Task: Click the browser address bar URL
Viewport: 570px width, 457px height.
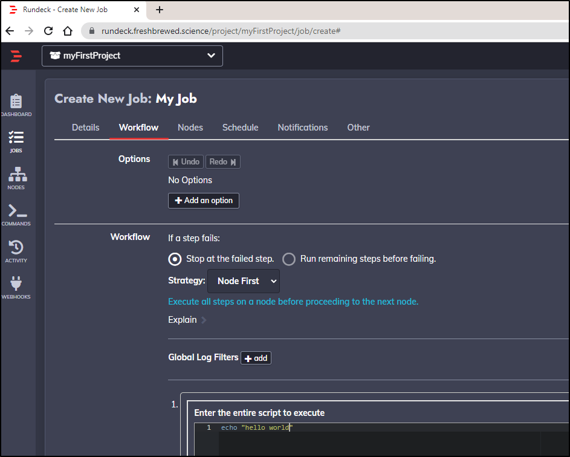Action: (221, 31)
